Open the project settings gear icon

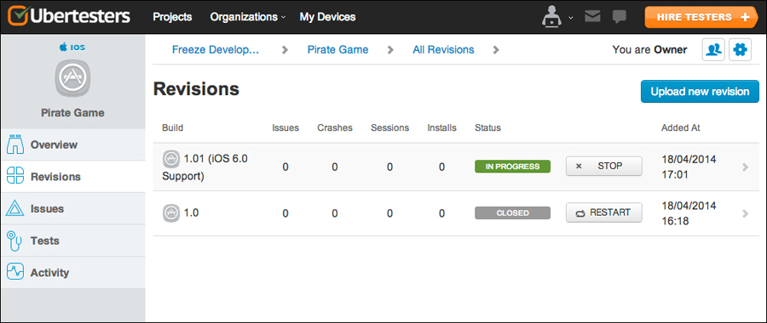click(x=740, y=50)
